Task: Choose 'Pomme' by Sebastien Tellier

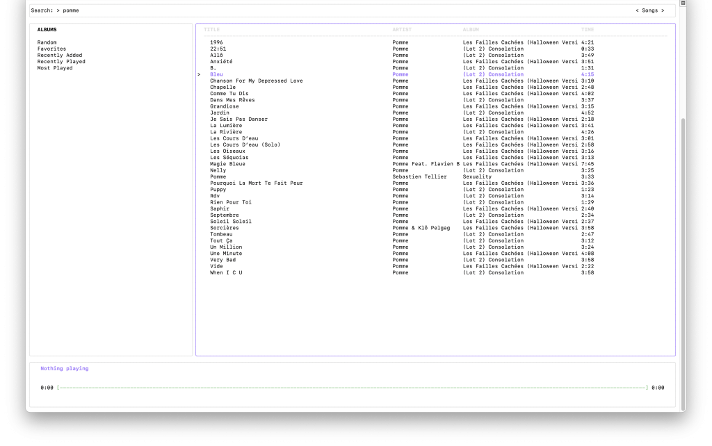Action: tap(218, 176)
